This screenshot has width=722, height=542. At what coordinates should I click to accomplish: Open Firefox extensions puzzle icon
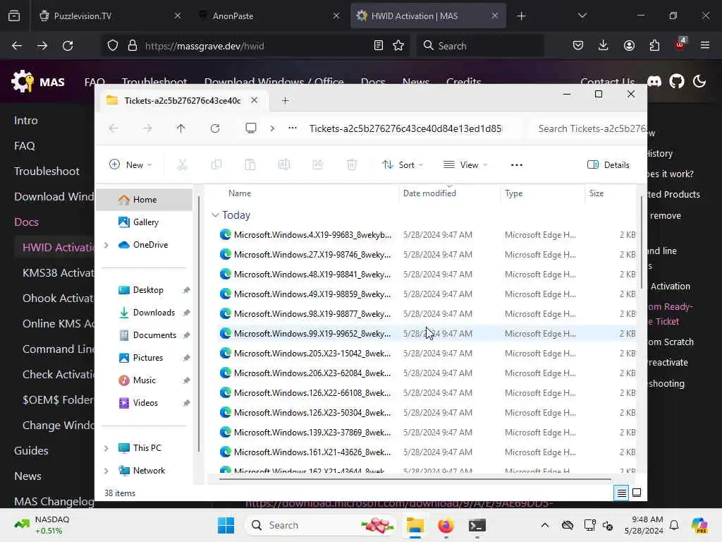[654, 45]
